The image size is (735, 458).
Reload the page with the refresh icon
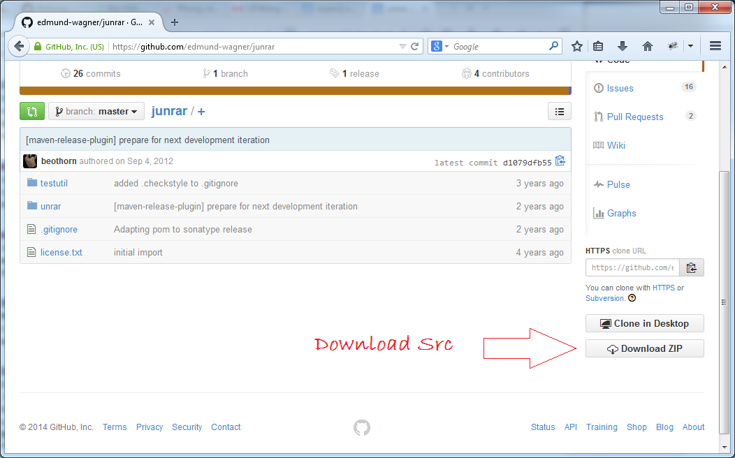point(415,46)
